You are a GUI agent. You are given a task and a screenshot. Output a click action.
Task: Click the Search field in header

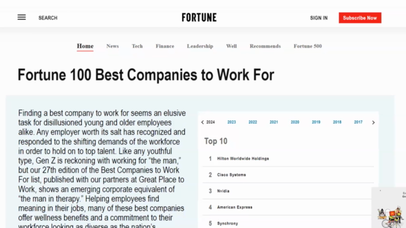coord(48,18)
